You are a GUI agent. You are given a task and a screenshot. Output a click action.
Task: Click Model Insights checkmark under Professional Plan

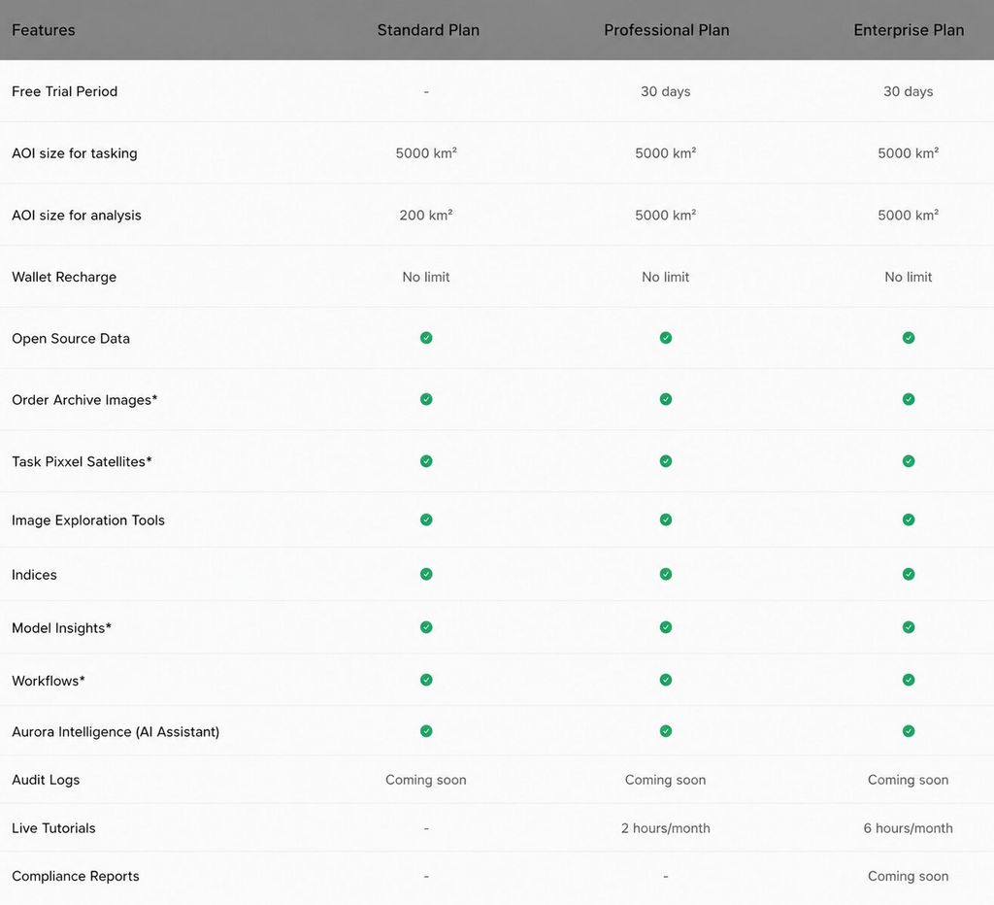coord(666,627)
